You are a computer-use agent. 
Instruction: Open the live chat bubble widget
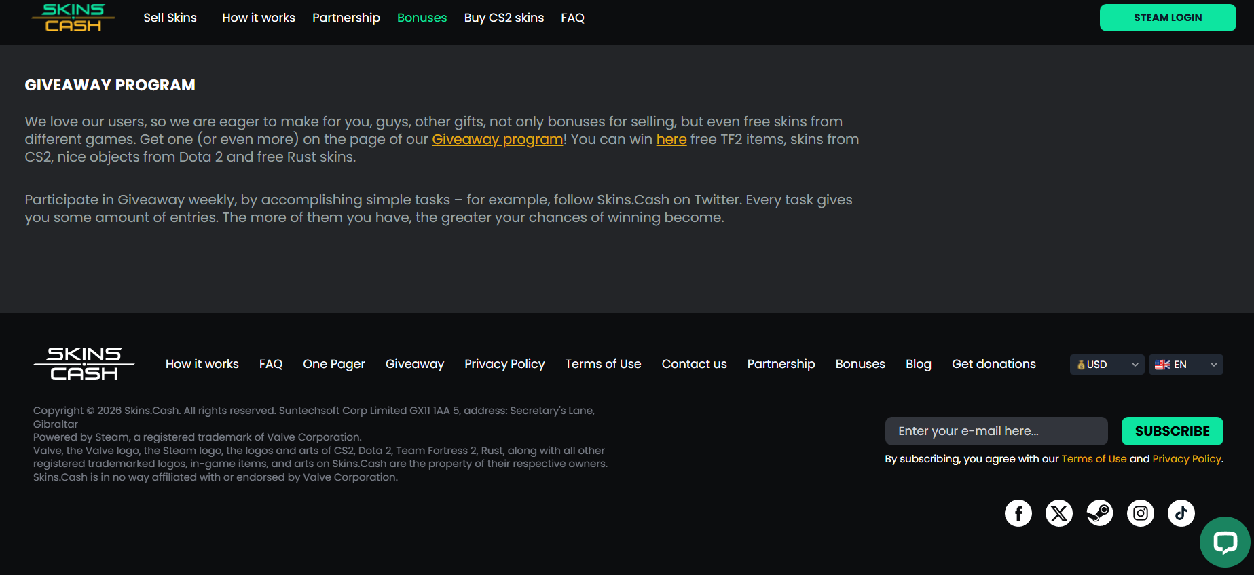[x=1225, y=542]
